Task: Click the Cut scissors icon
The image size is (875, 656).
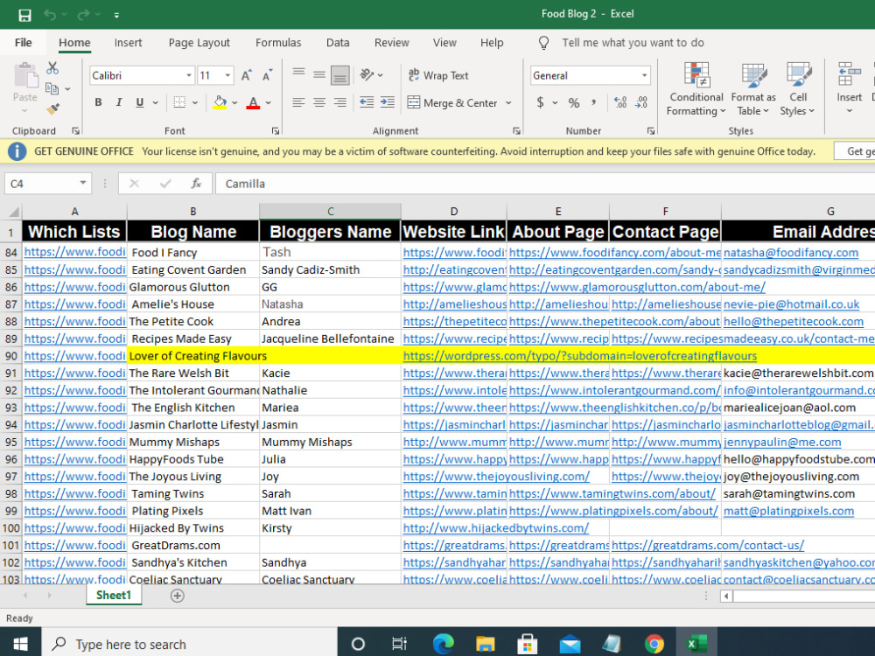Action: coord(52,68)
